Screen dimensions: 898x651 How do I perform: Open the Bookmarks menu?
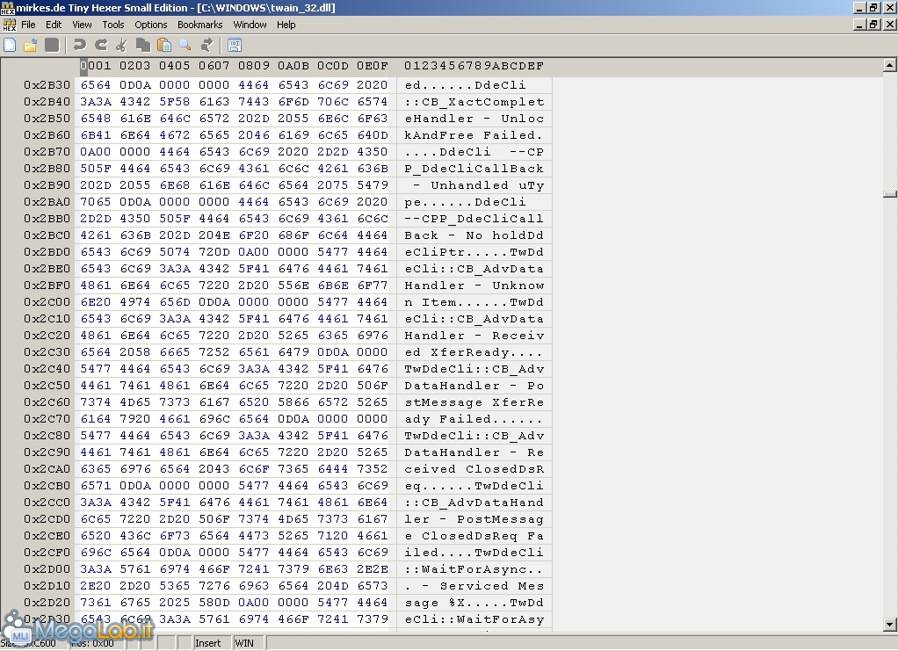pyautogui.click(x=199, y=25)
